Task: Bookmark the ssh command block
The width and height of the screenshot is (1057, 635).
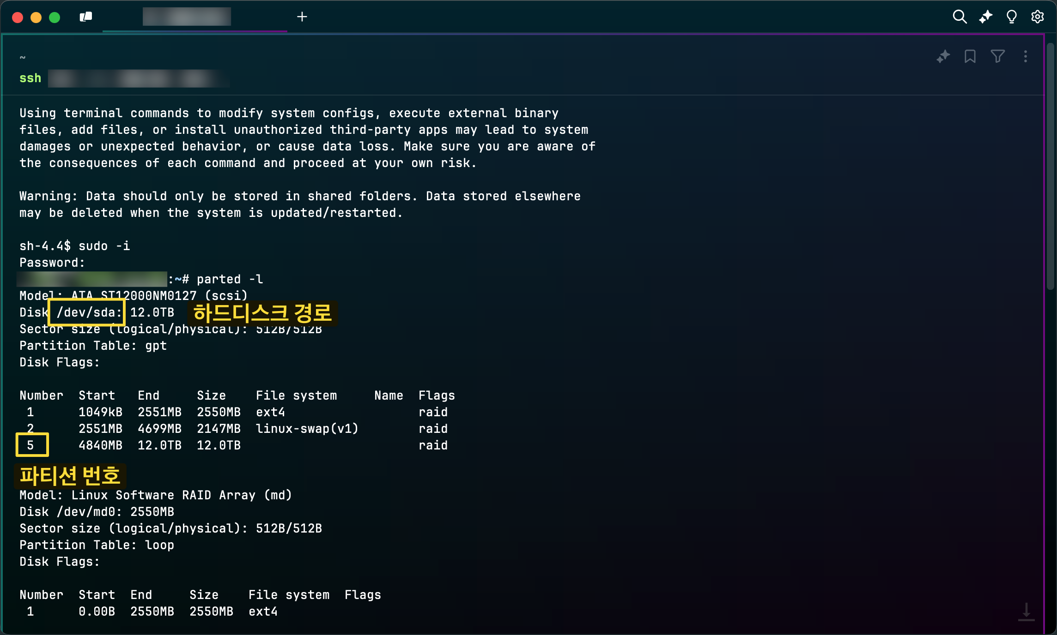Action: point(970,56)
